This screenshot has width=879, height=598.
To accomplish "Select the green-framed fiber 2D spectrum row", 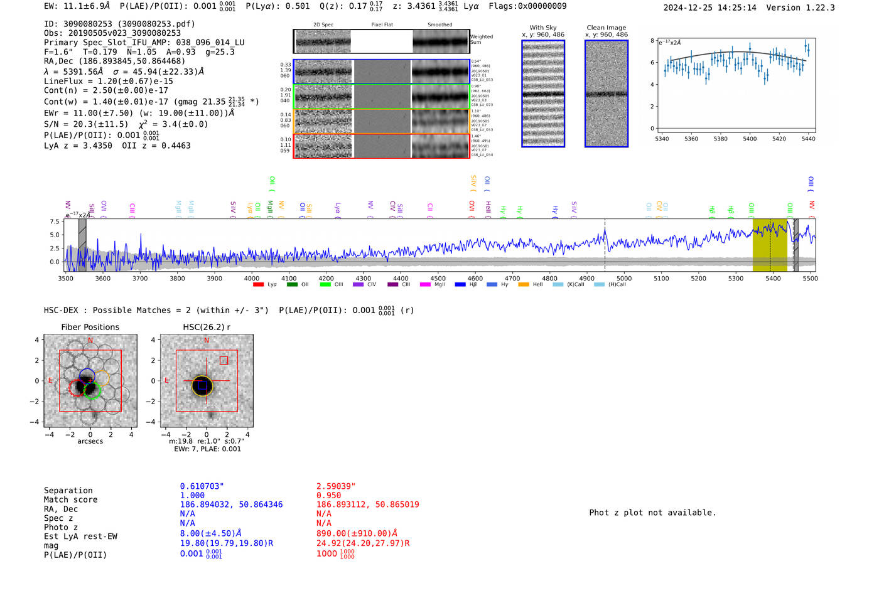I will tap(382, 97).
